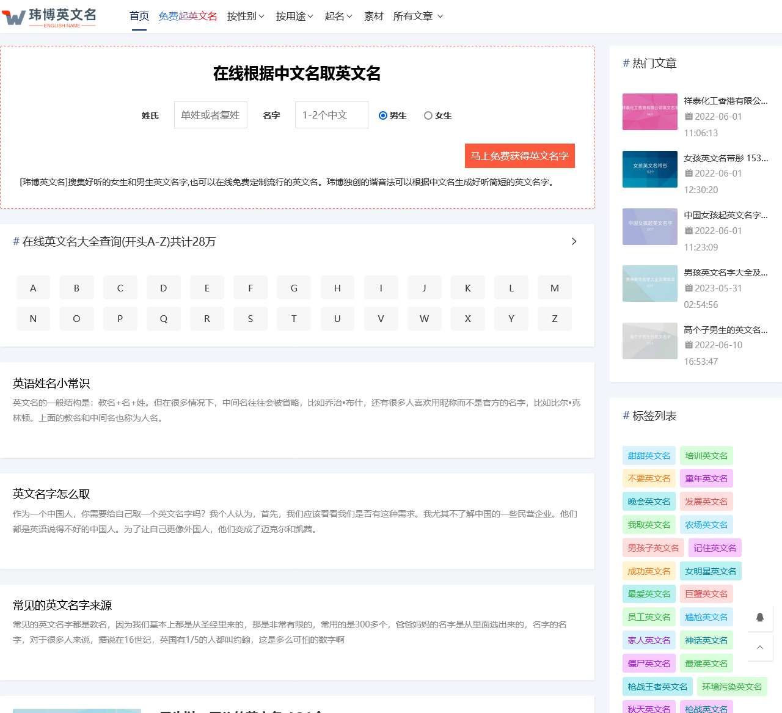
Task: Click the scroll-to-top arrow button
Action: [760, 647]
